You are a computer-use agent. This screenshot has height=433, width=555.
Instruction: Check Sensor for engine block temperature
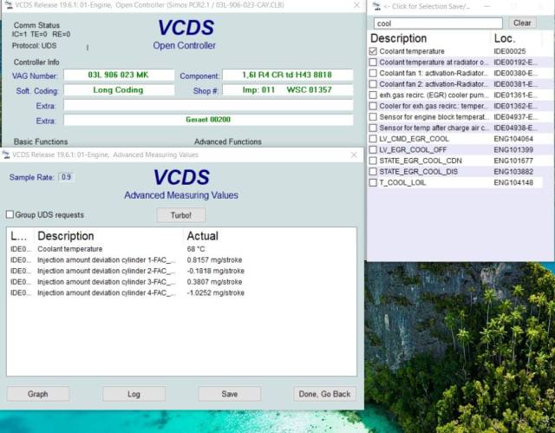click(x=373, y=117)
